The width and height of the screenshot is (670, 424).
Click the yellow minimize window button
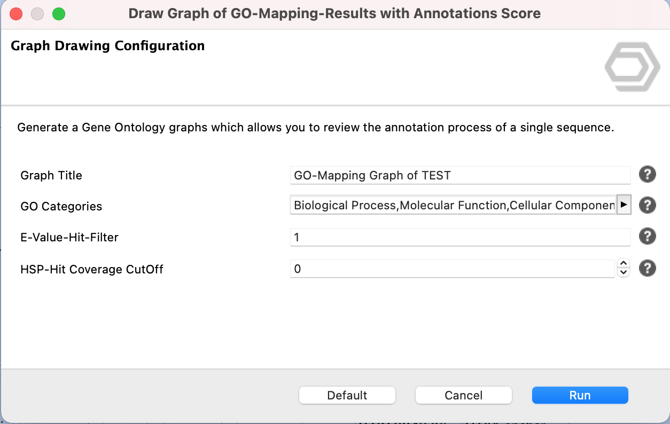tap(37, 14)
